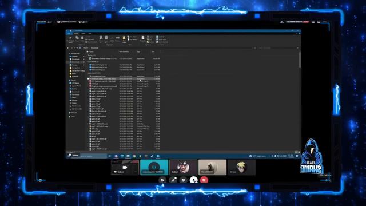Click the Paste icon in ribbon
366x206 pixels.
[x=82, y=39]
